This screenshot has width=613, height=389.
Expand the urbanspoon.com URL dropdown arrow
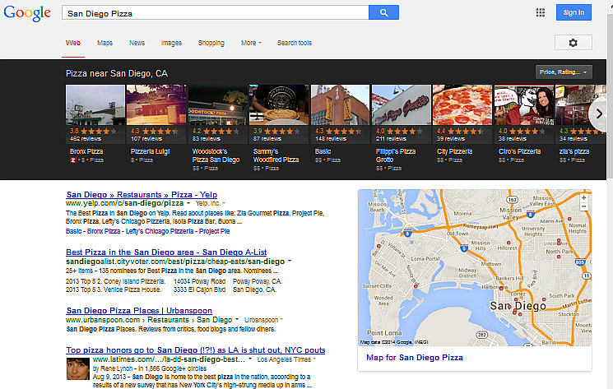(x=237, y=320)
